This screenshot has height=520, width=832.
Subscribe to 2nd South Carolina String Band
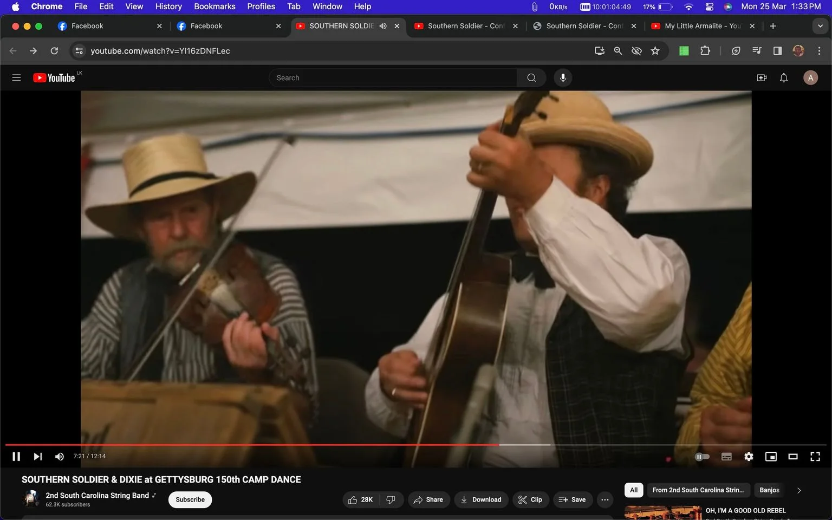pyautogui.click(x=190, y=500)
